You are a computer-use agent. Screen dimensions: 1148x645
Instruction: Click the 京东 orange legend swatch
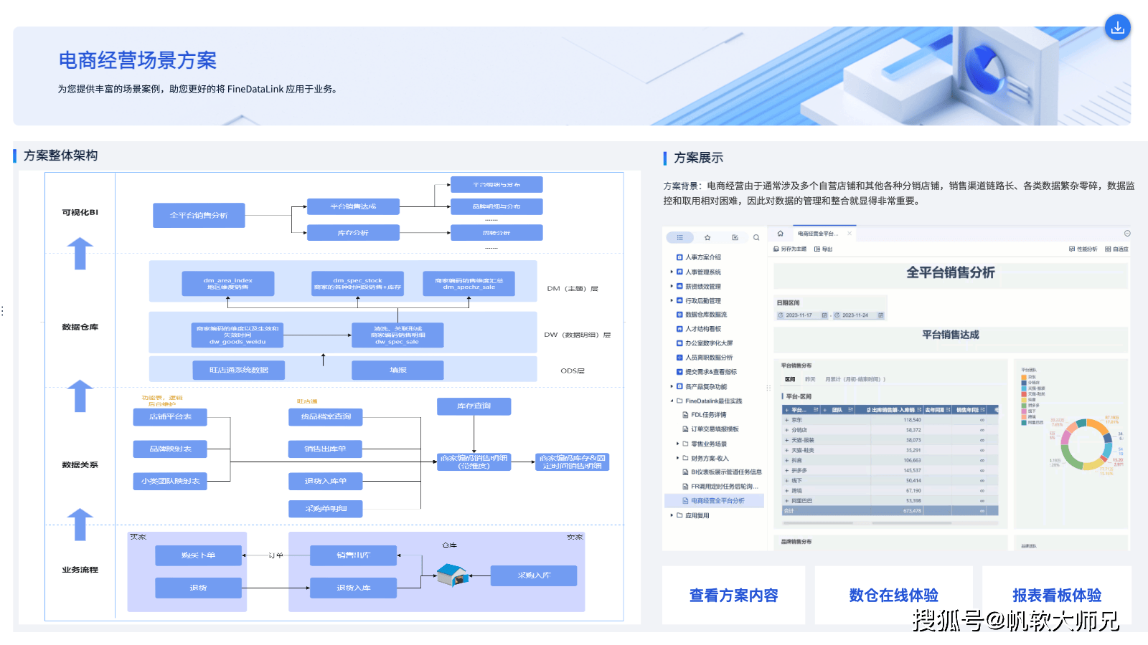1024,377
